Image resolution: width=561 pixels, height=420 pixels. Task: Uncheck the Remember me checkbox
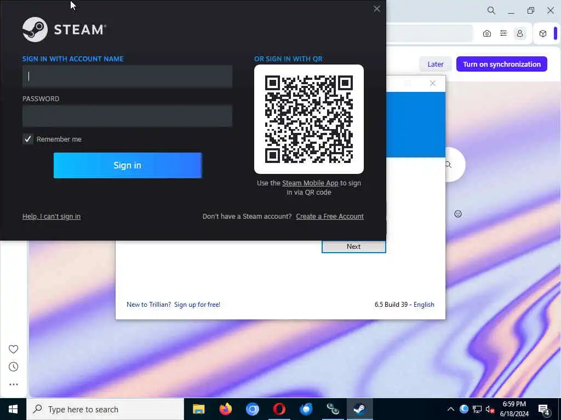coord(28,139)
